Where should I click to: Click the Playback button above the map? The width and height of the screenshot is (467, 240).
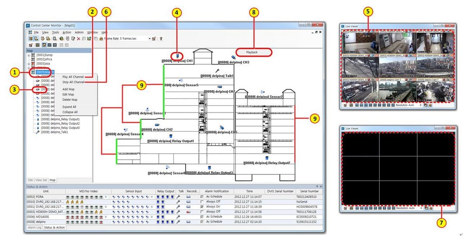click(x=252, y=52)
